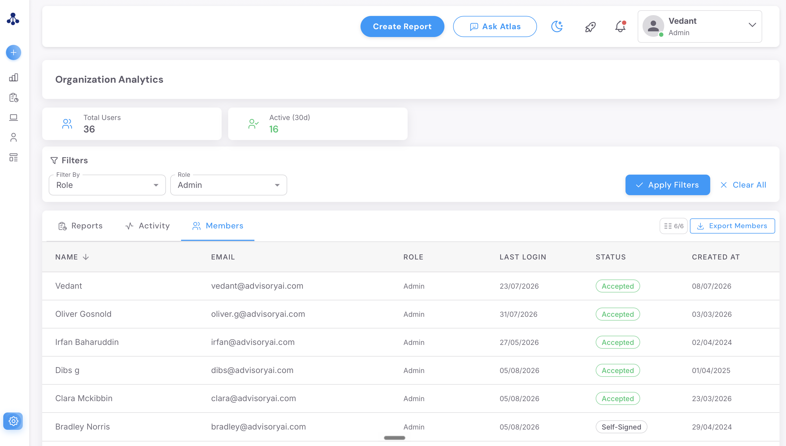Click the Ask Atlas button

[x=495, y=26]
